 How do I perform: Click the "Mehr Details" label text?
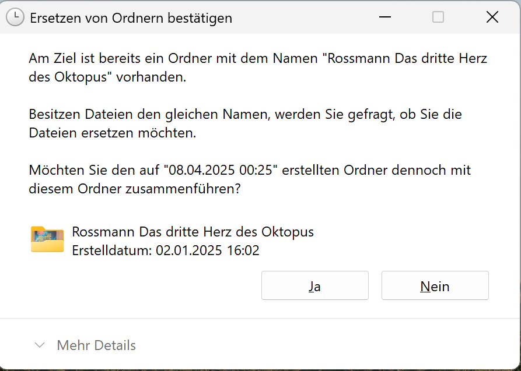pos(96,345)
